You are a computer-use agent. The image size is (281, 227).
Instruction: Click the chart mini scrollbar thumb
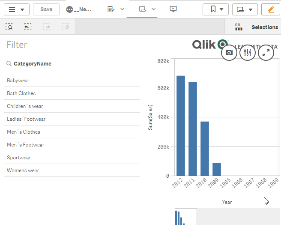tap(186, 217)
